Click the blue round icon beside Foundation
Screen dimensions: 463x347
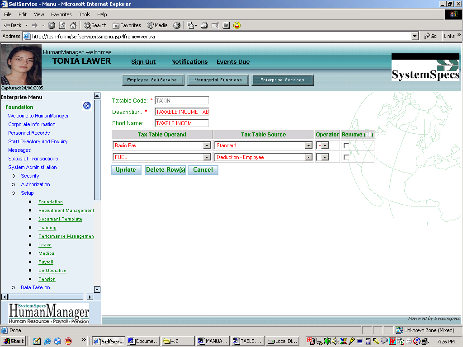[x=87, y=105]
